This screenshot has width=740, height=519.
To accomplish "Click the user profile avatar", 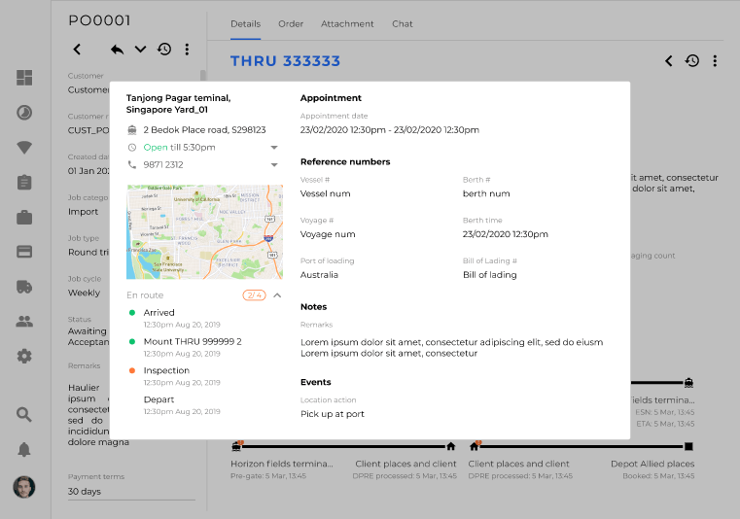I will point(24,487).
